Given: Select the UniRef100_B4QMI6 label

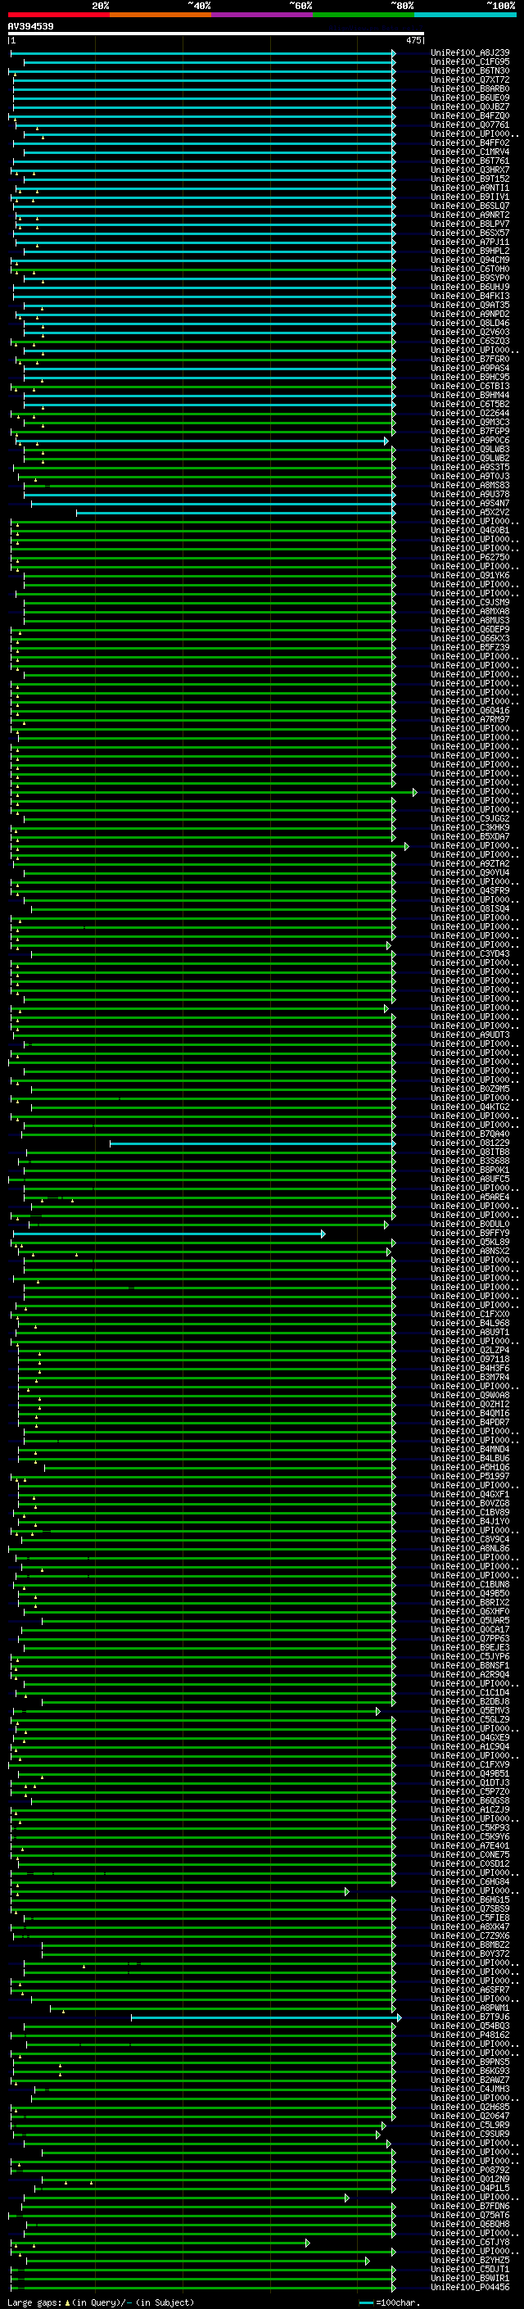Looking at the screenshot, I should click(x=470, y=1414).
